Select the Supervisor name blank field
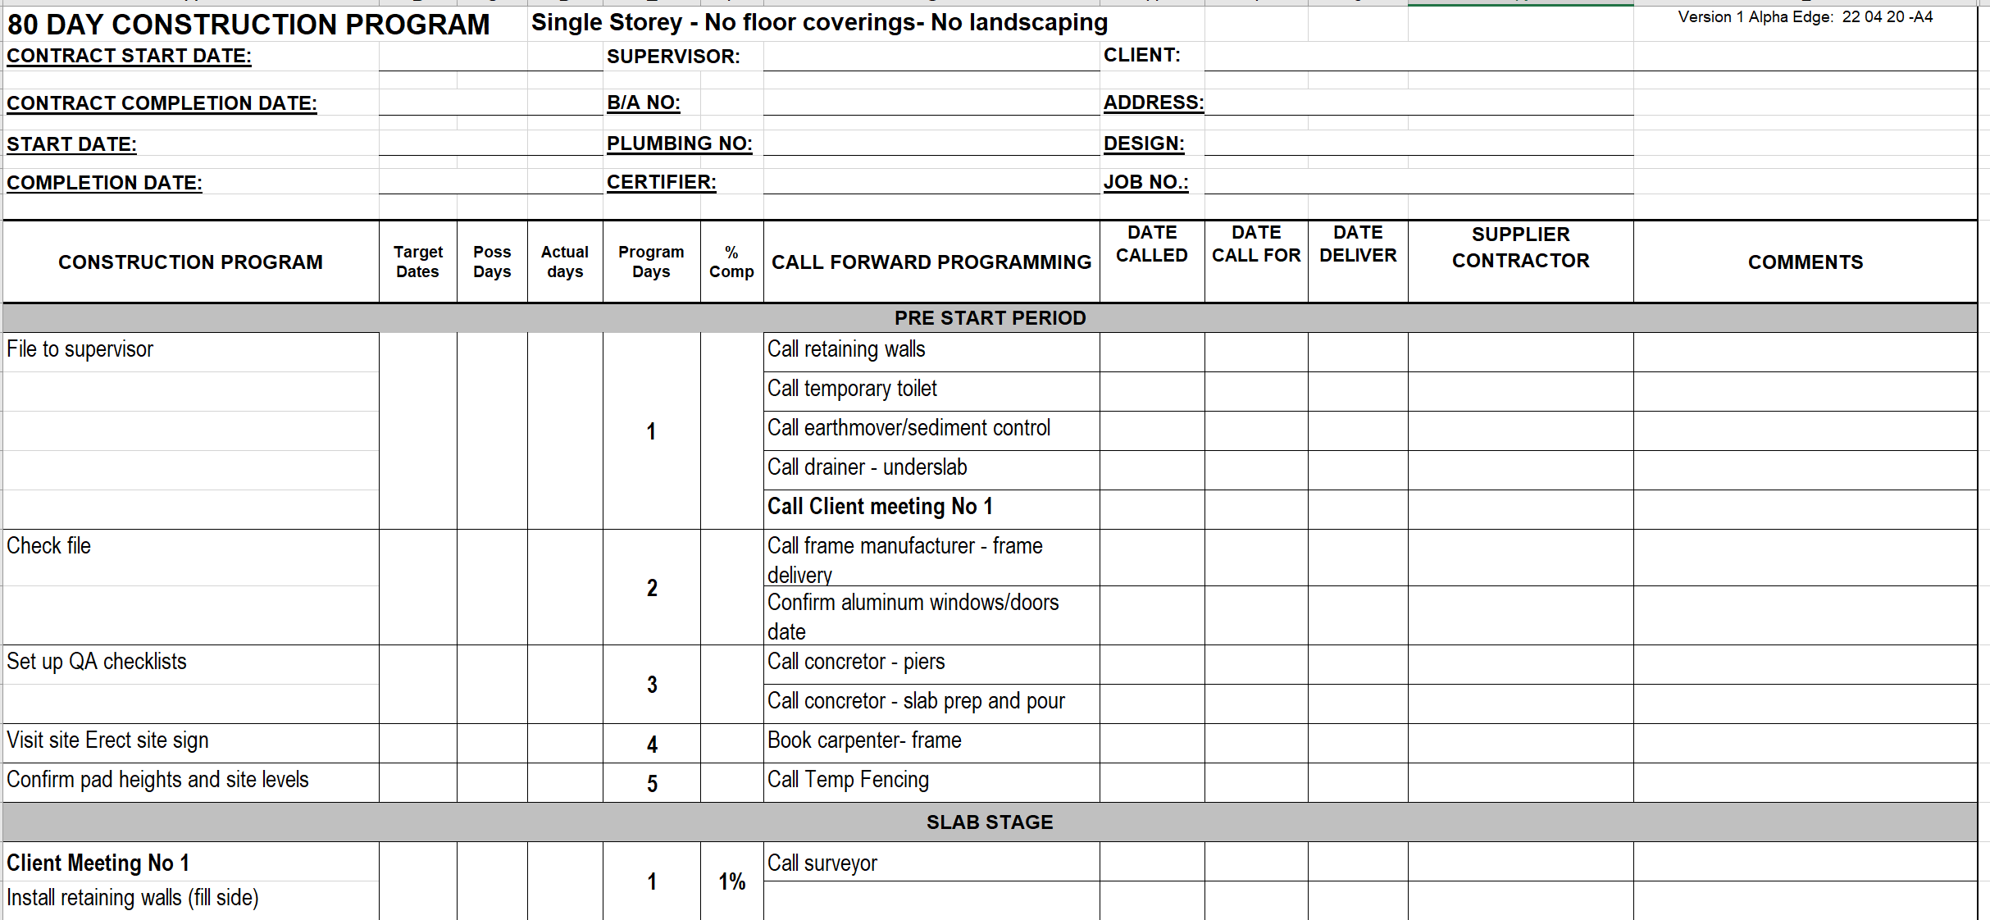The width and height of the screenshot is (1990, 920). point(931,57)
